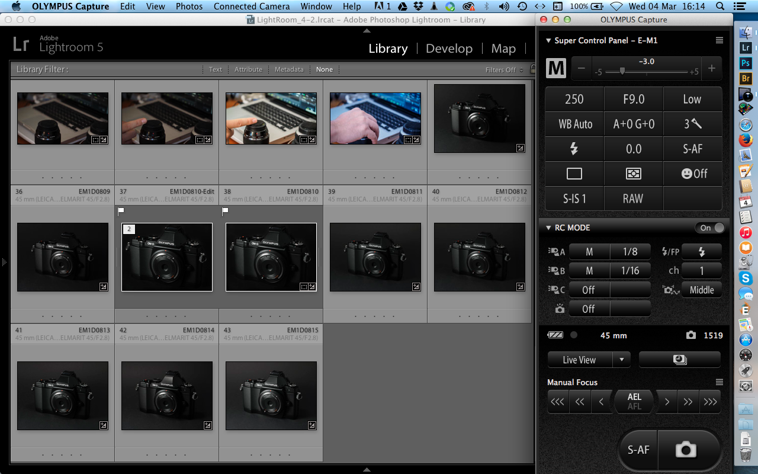Click the ISO Low button

pos(693,99)
